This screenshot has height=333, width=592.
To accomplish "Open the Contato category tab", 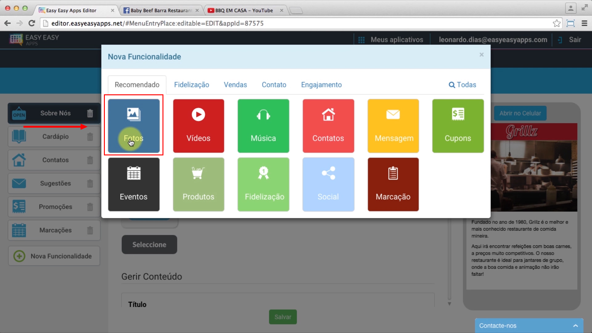I will coord(273,84).
